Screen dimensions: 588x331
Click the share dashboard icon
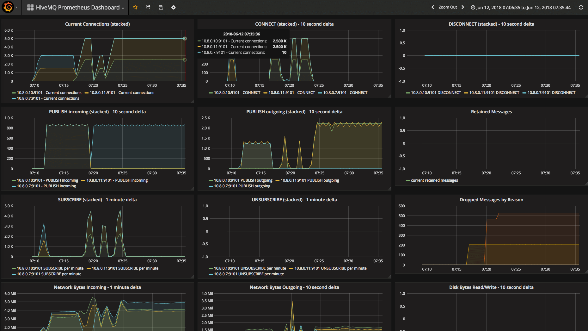click(x=148, y=7)
